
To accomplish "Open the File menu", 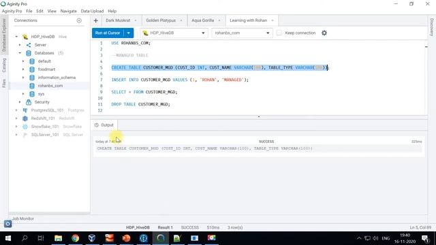I will tap(29, 11).
